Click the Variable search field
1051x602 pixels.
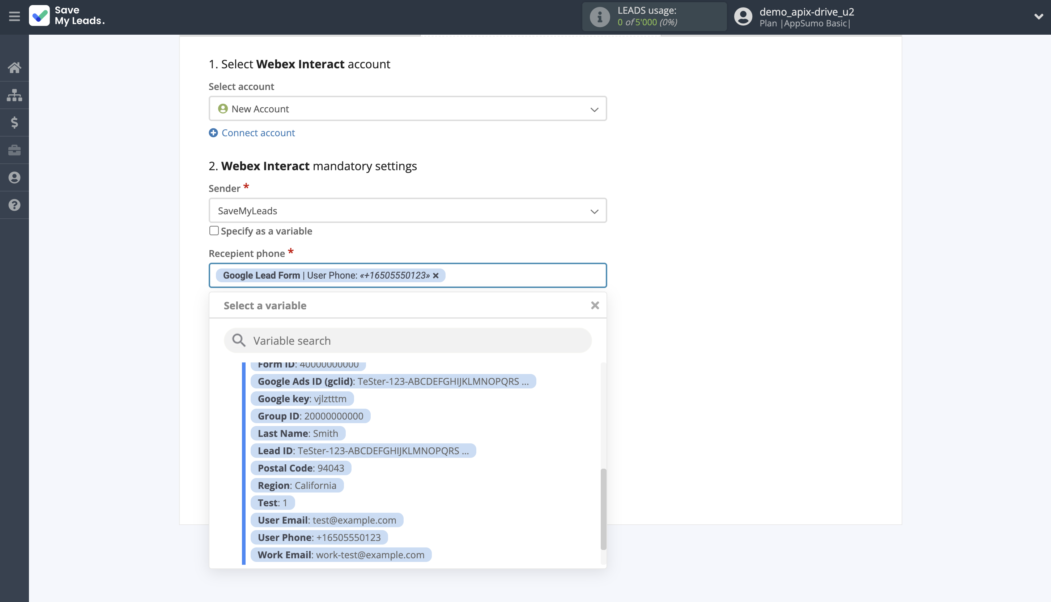click(x=408, y=341)
